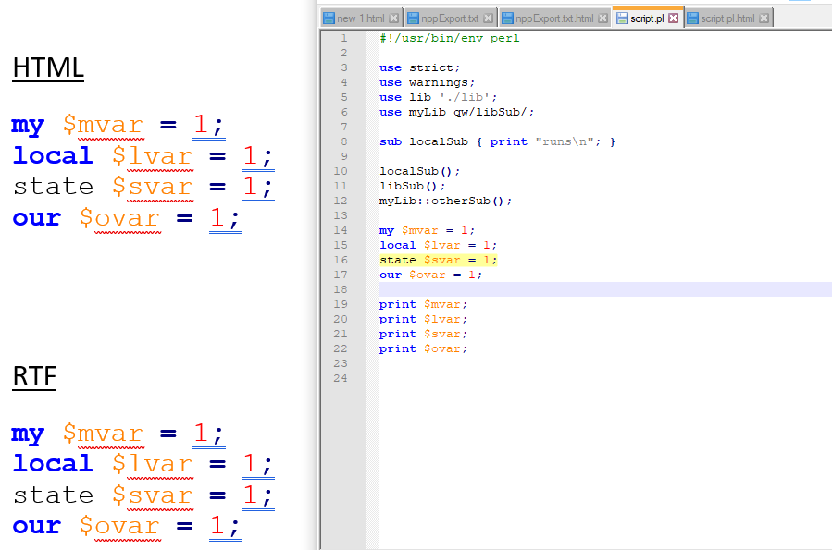Click 'print $svar;' on line 21
Viewport: 832px width, 550px height.
point(424,334)
